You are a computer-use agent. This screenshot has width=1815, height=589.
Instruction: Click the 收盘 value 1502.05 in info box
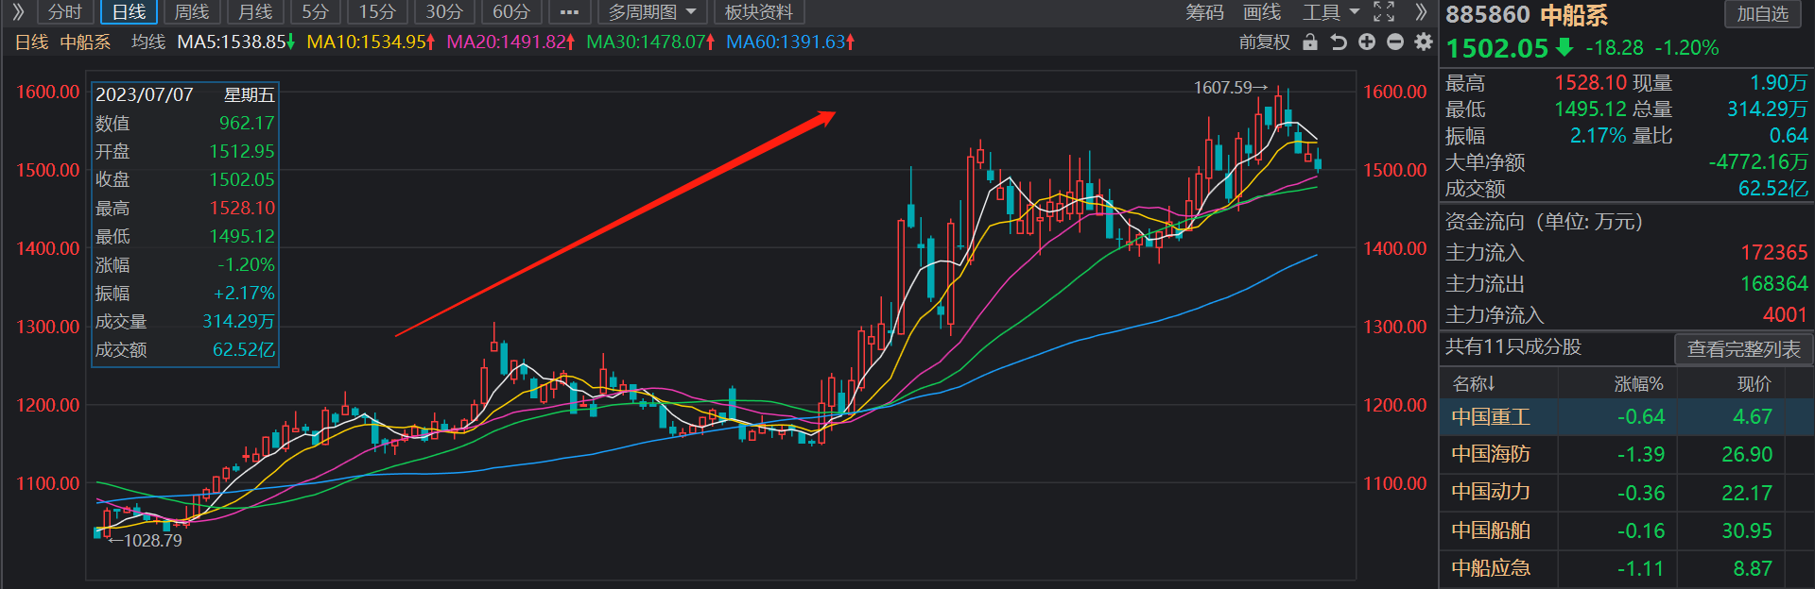242,179
